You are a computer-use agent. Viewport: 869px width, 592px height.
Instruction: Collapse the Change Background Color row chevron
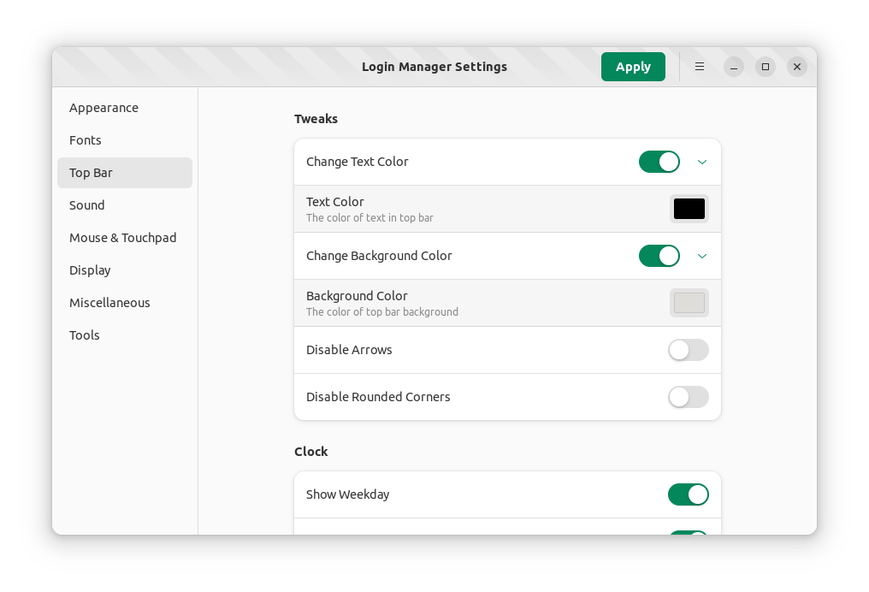(702, 256)
